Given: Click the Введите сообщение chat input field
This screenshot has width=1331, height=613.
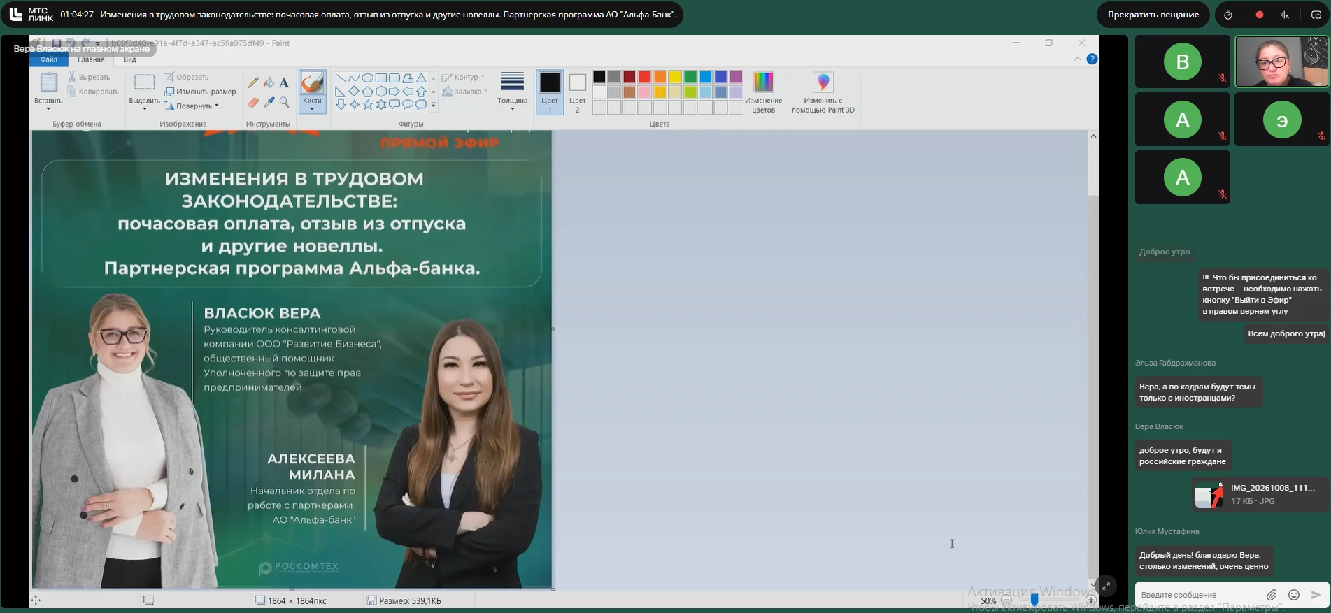Looking at the screenshot, I should tap(1200, 595).
